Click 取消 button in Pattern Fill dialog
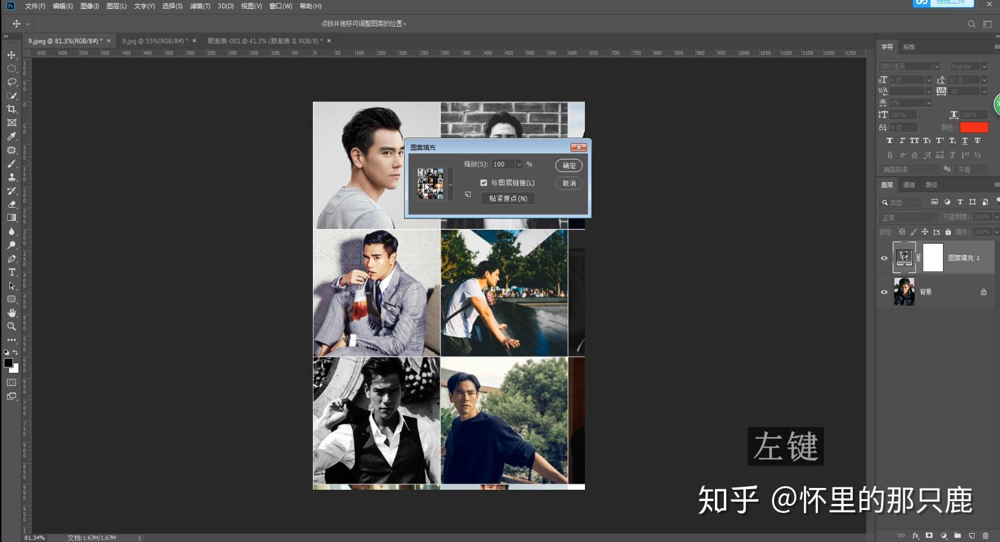This screenshot has width=1000, height=542. pyautogui.click(x=569, y=183)
